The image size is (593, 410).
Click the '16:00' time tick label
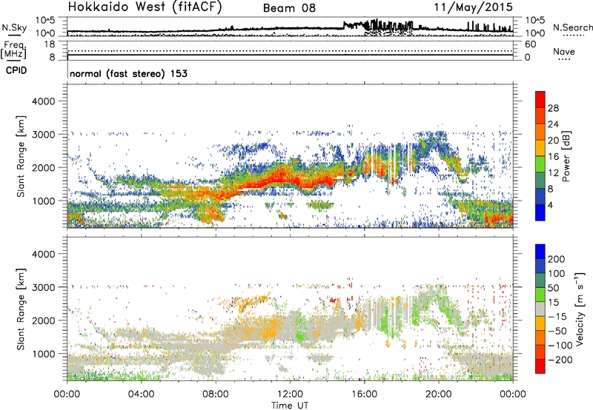tap(364, 394)
